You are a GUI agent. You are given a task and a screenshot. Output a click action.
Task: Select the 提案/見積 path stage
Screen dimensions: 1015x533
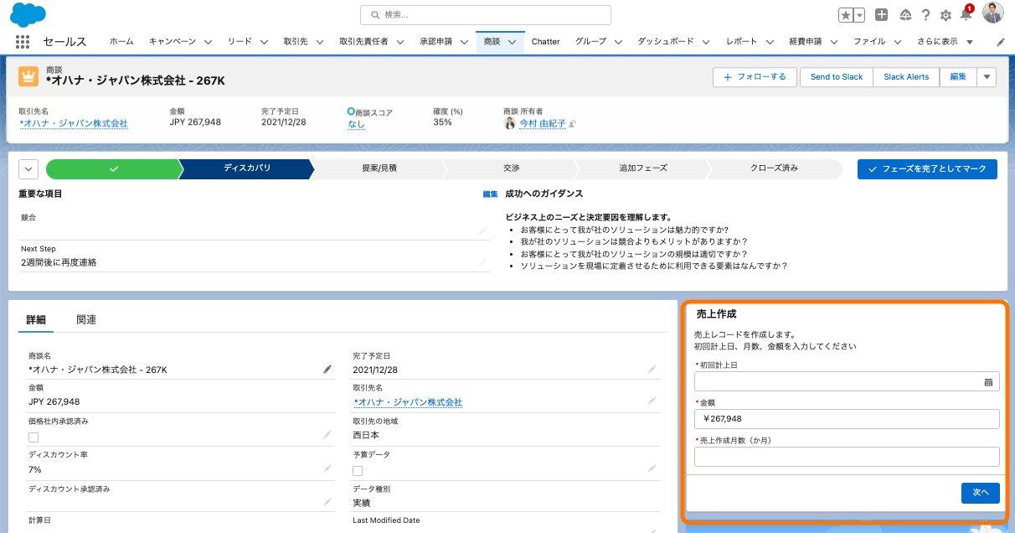click(379, 168)
